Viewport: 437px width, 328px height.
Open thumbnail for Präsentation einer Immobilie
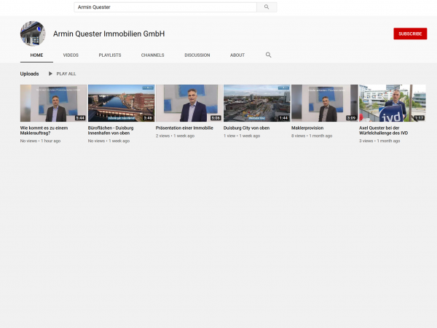coord(189,104)
